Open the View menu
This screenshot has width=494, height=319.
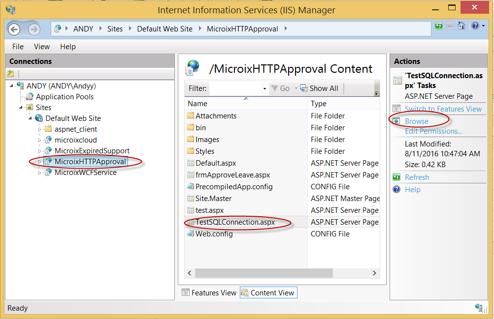tap(42, 47)
